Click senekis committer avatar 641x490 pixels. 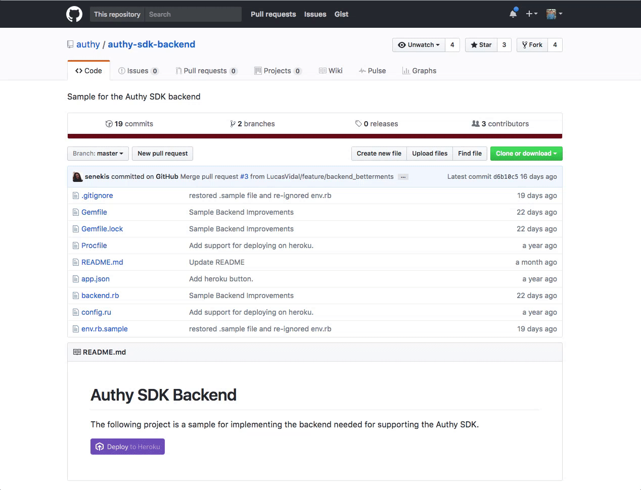tap(78, 177)
